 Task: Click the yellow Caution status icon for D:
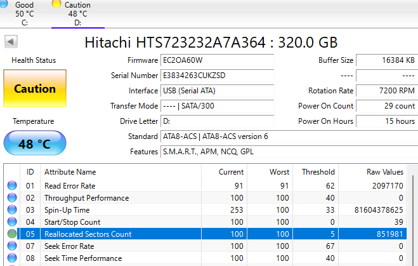point(56,4)
